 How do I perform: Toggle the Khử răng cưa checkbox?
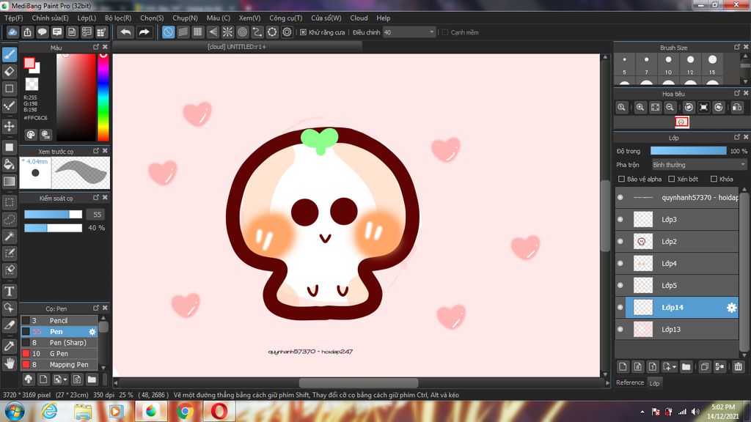pyautogui.click(x=303, y=32)
